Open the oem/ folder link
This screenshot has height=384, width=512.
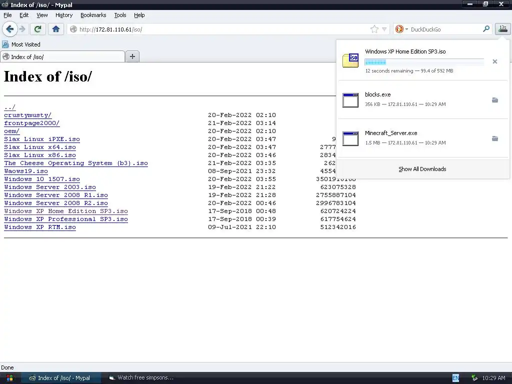click(x=12, y=131)
